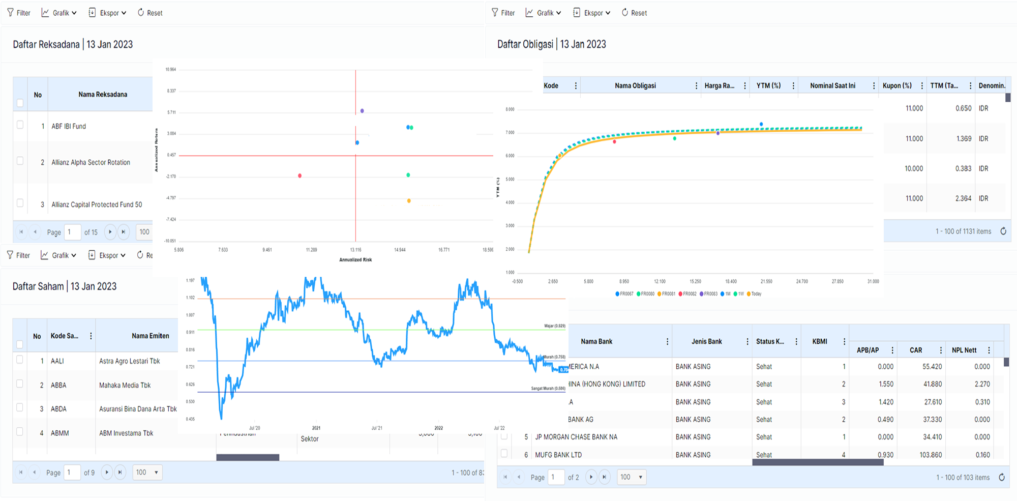
Task: Open column menu for Nama Obligasi header
Action: (696, 86)
